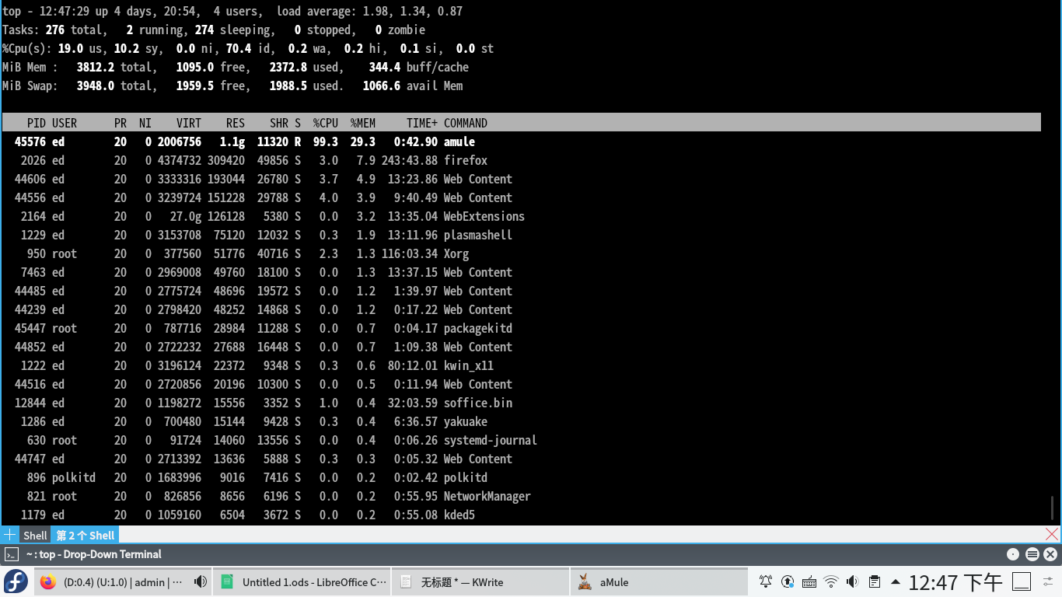Toggle keep-open round button in Yakuake title bar
The height and width of the screenshot is (597, 1062).
click(1012, 554)
